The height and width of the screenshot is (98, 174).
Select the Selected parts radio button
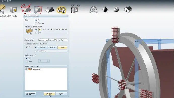click(x=36, y=23)
